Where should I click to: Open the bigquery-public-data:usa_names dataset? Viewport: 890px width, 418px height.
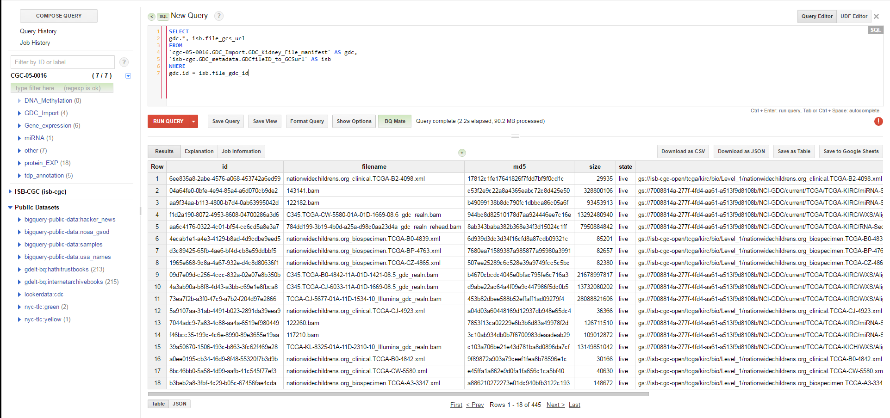pos(68,257)
